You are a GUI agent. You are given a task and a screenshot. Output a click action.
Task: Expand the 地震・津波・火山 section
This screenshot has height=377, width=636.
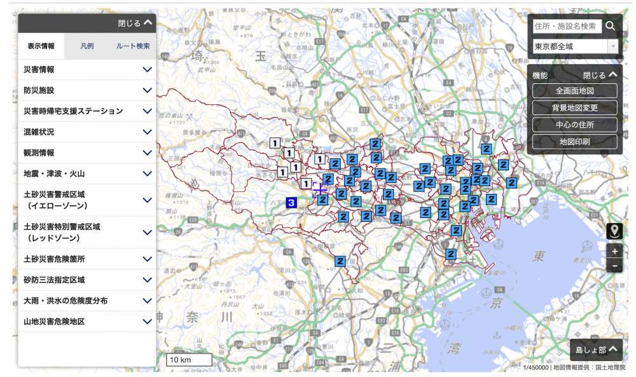pyautogui.click(x=87, y=174)
